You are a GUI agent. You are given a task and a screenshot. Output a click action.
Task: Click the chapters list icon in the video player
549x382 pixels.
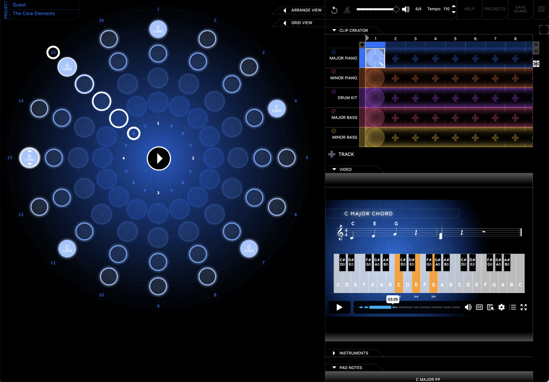(x=513, y=307)
